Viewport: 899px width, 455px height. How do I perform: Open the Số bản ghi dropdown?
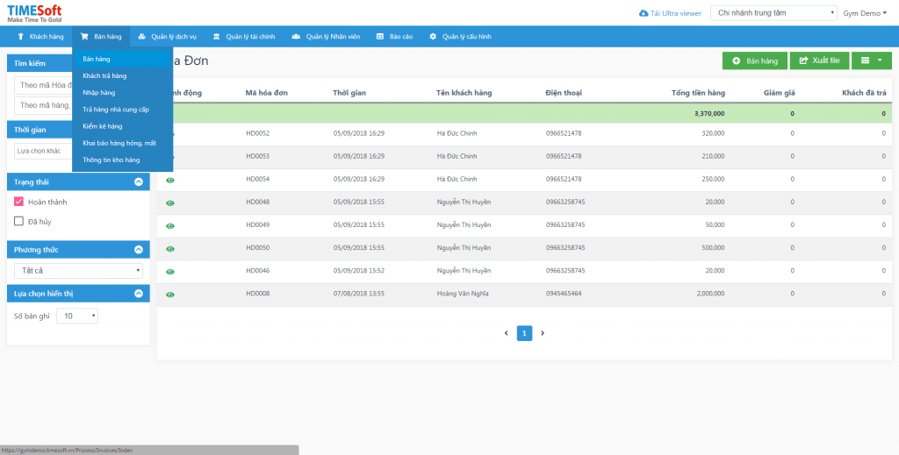click(x=77, y=316)
